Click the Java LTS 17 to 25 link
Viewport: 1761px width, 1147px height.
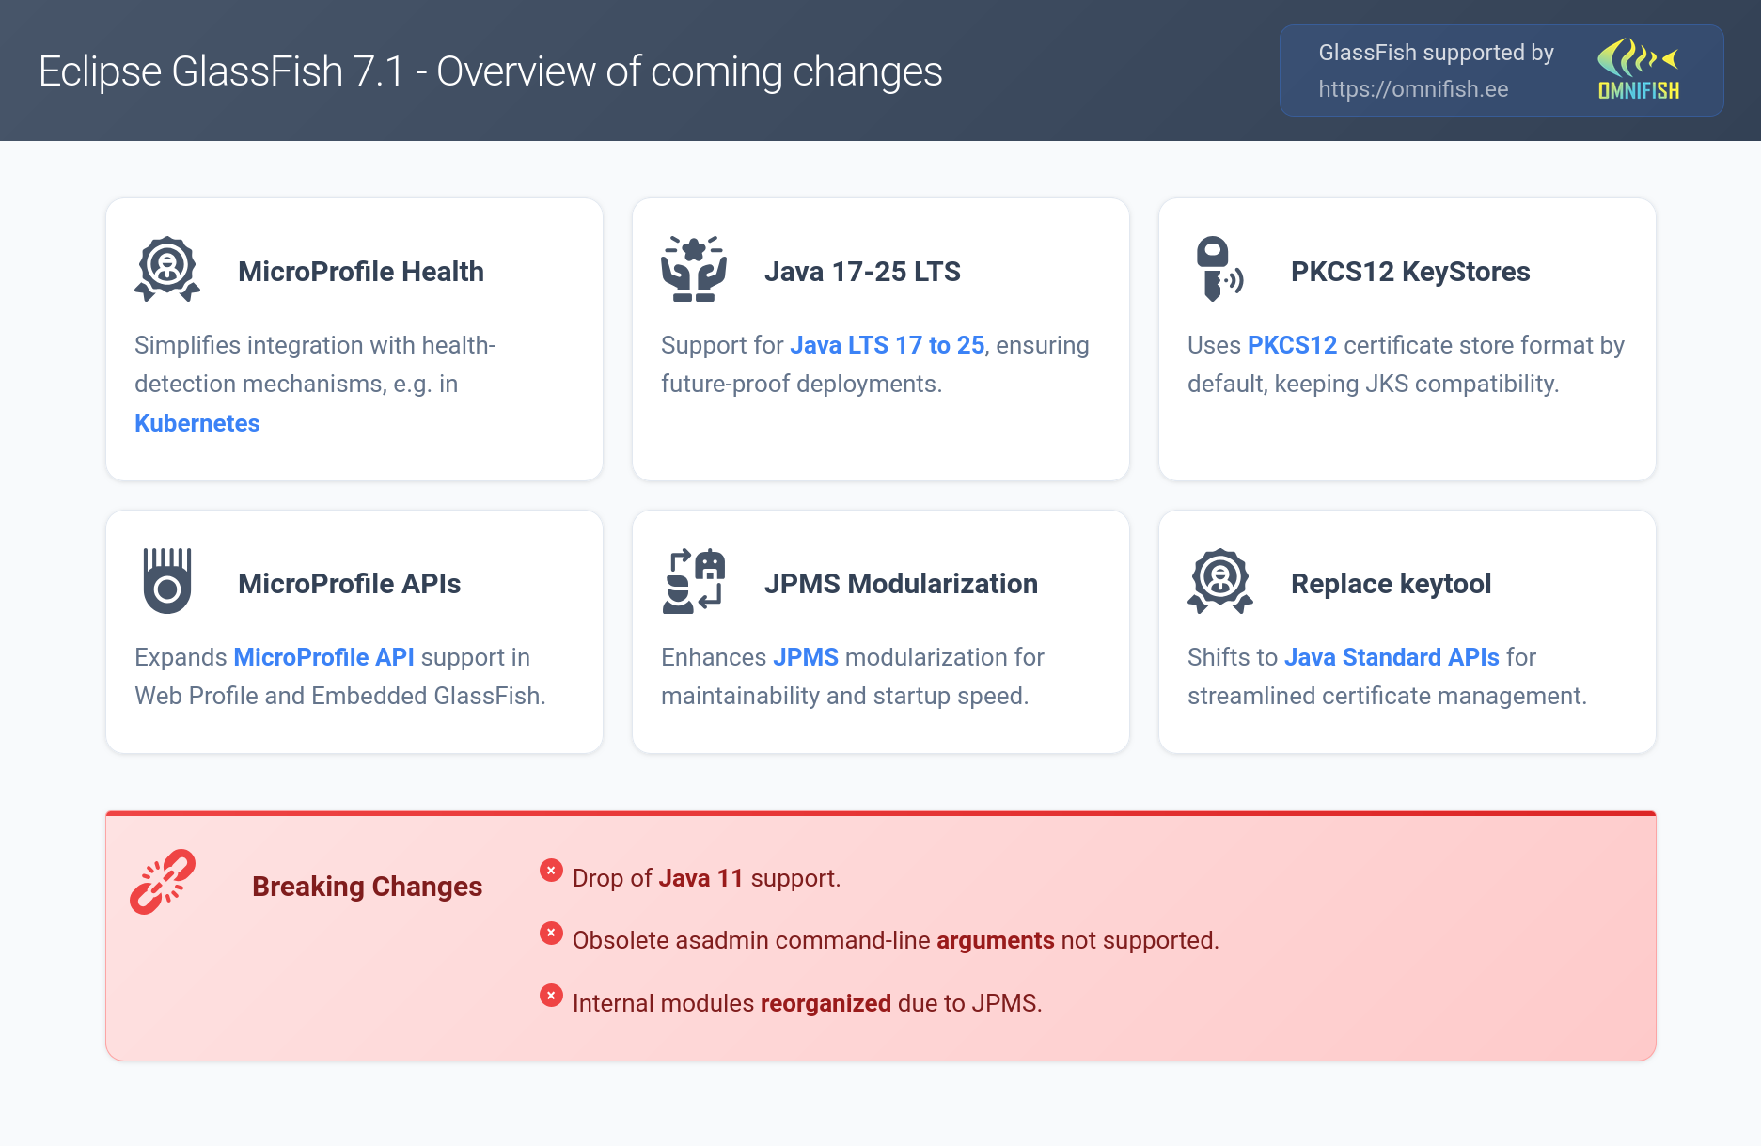[x=887, y=345]
